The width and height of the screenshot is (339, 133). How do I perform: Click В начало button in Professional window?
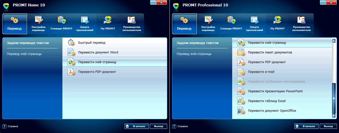[x=306, y=126]
